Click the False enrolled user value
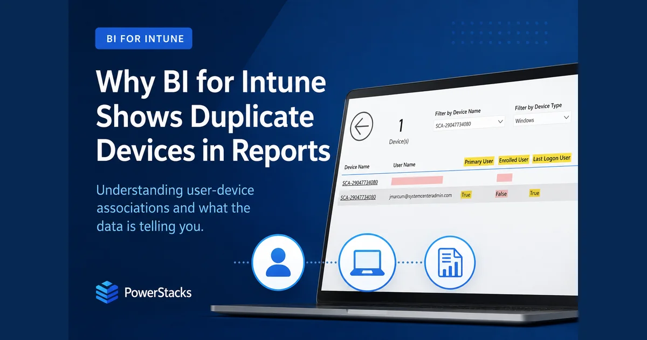This screenshot has height=340, width=647. coord(501,194)
